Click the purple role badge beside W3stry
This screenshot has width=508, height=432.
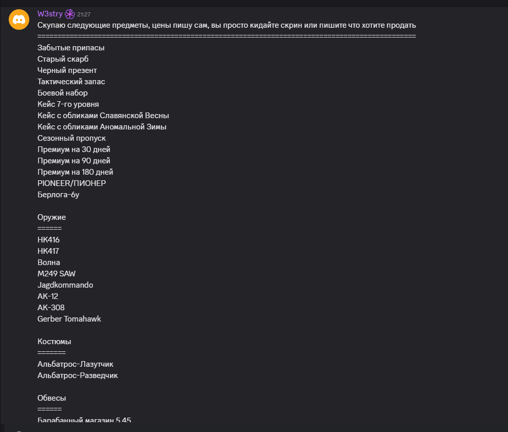[70, 14]
